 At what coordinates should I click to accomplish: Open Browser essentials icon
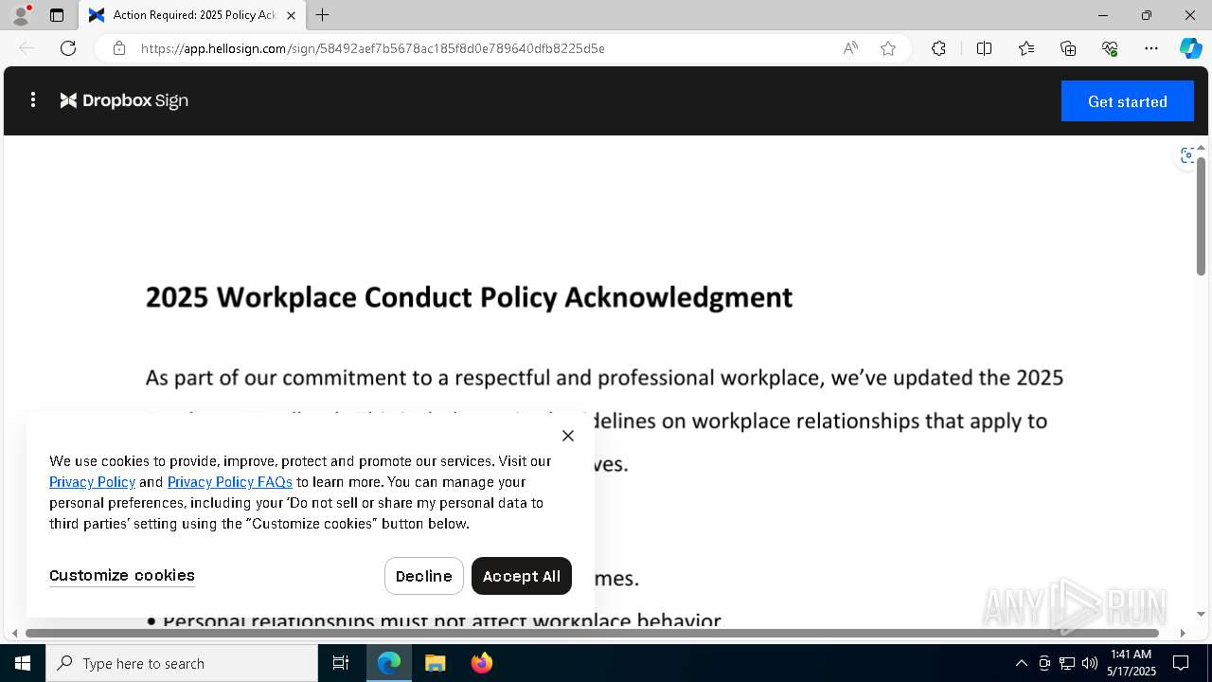coord(1110,48)
